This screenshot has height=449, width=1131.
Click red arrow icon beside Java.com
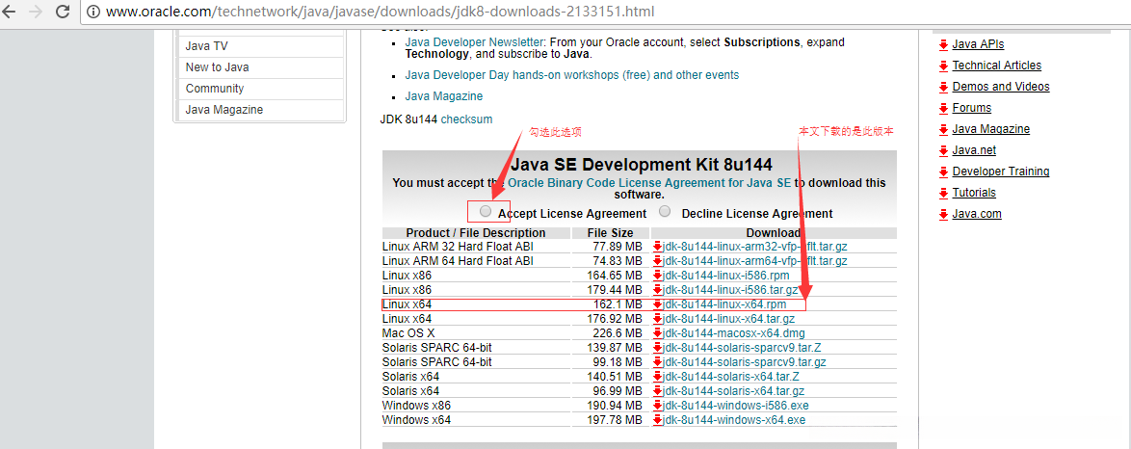click(x=943, y=215)
